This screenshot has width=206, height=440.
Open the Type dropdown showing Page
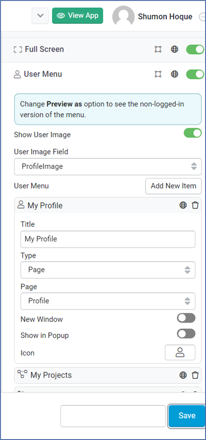(108, 270)
